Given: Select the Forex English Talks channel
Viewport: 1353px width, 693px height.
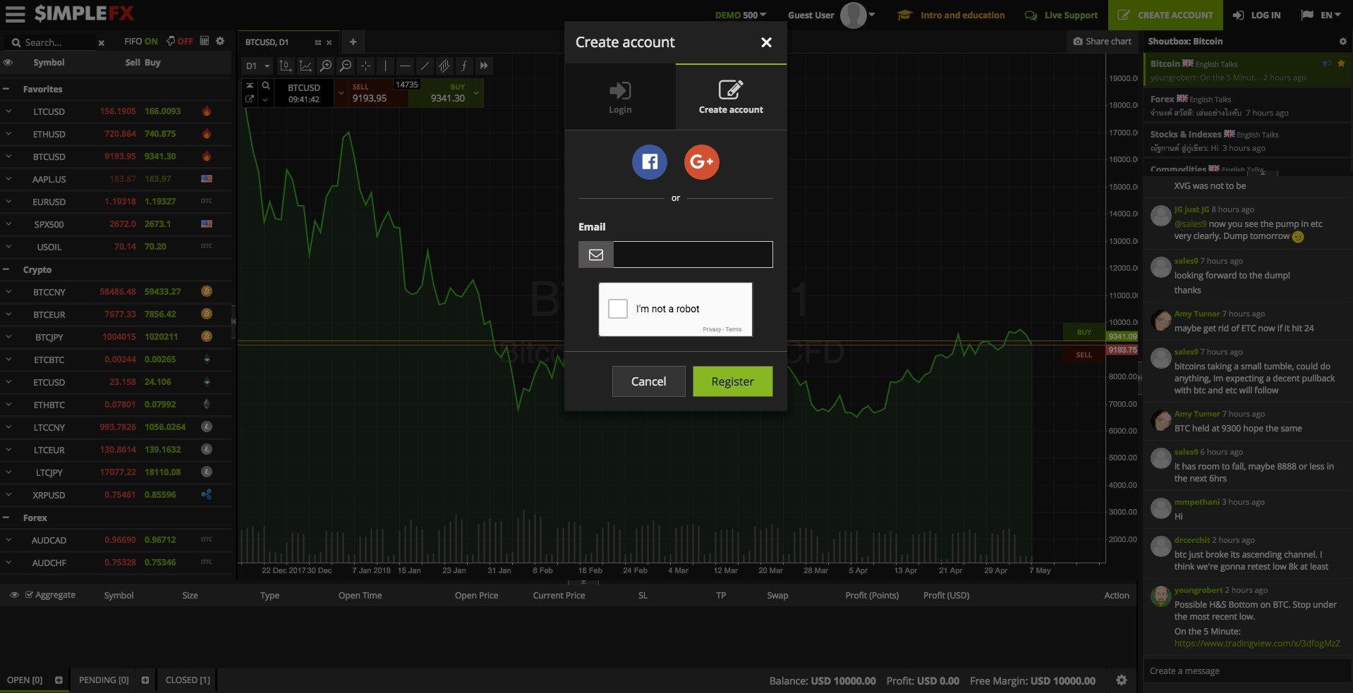Looking at the screenshot, I should [1246, 105].
